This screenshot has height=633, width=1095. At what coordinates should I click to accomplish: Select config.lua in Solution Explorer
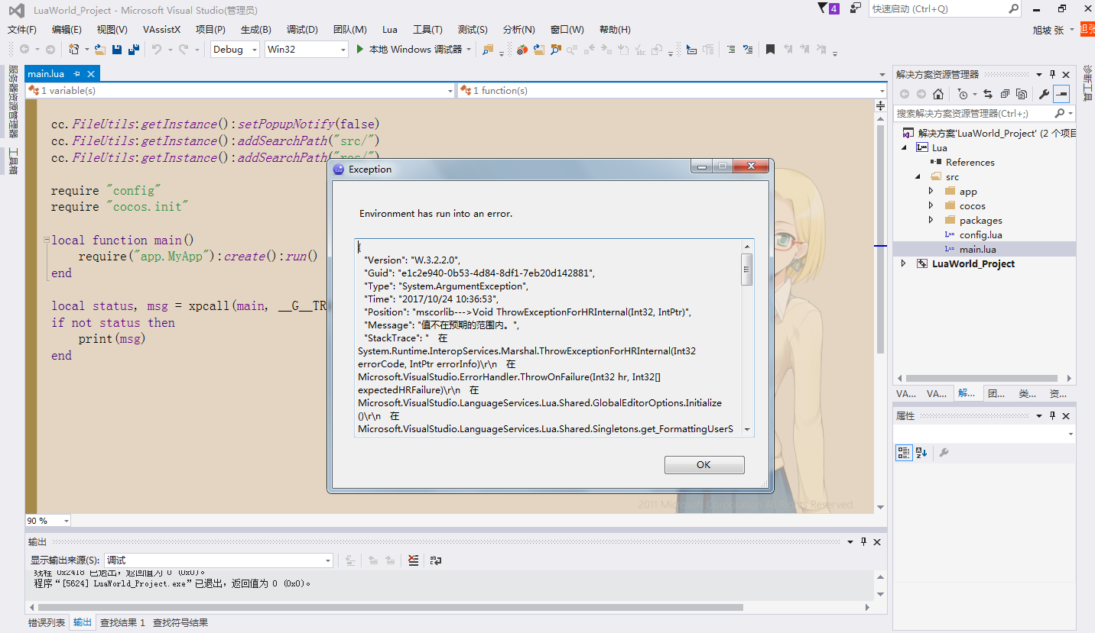click(980, 234)
